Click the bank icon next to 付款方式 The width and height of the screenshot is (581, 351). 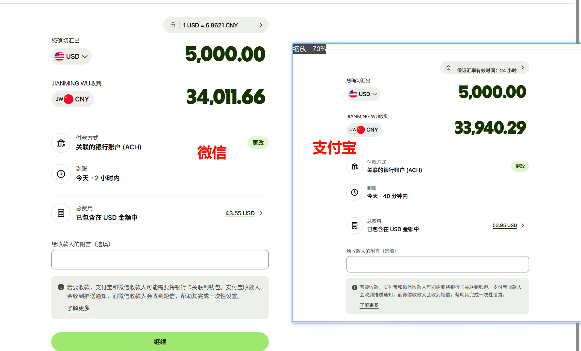click(x=61, y=143)
